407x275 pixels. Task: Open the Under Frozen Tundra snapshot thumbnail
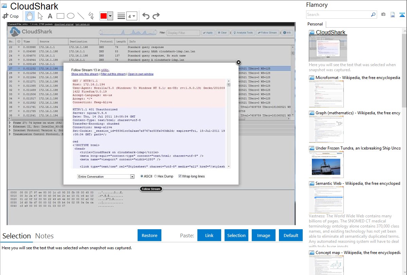(326, 164)
